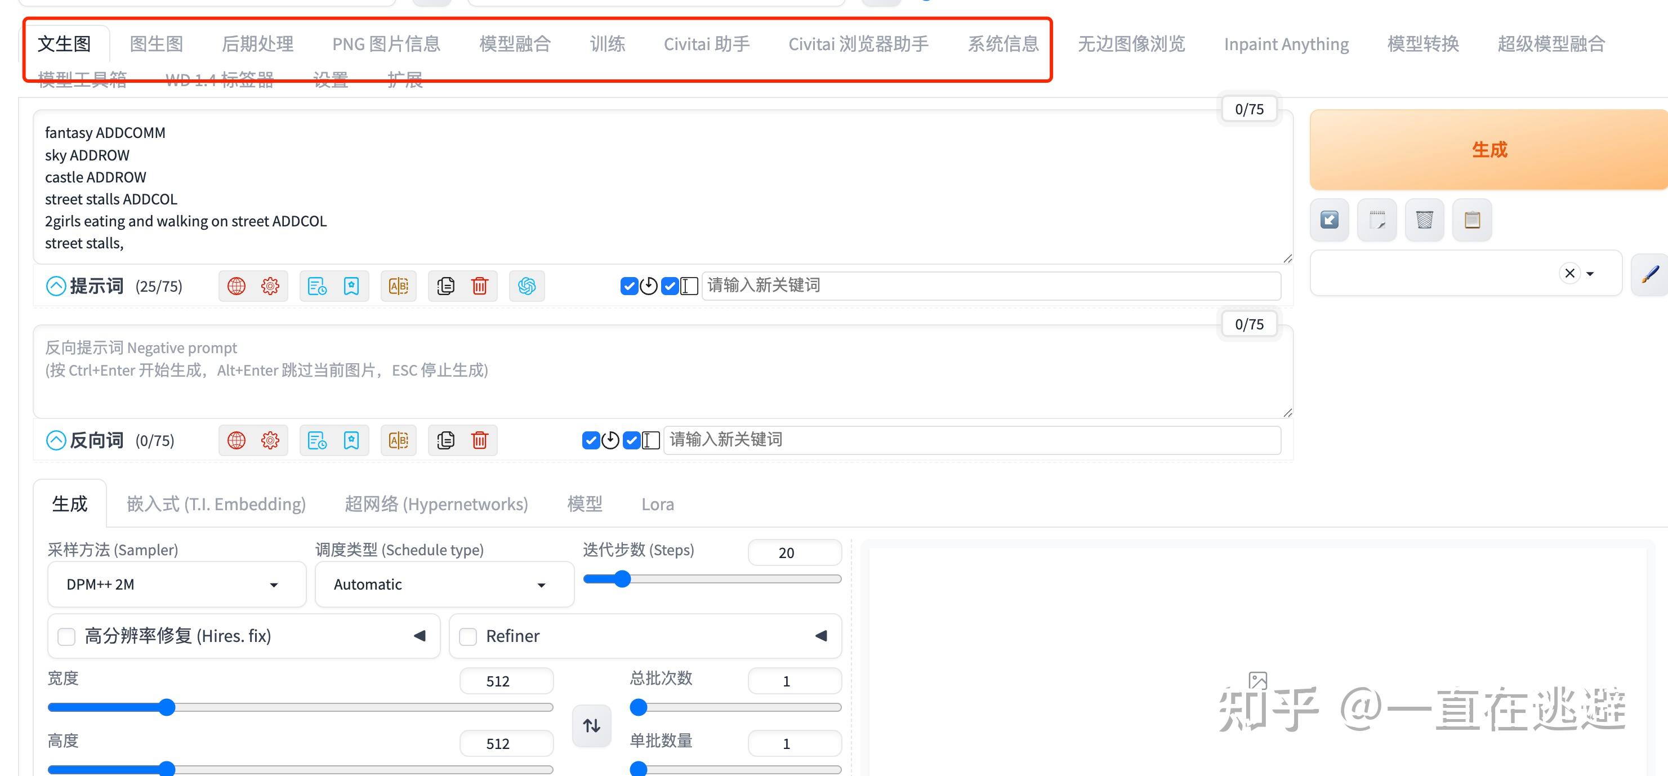Open styles editor notepad icon near 生成

[1377, 220]
